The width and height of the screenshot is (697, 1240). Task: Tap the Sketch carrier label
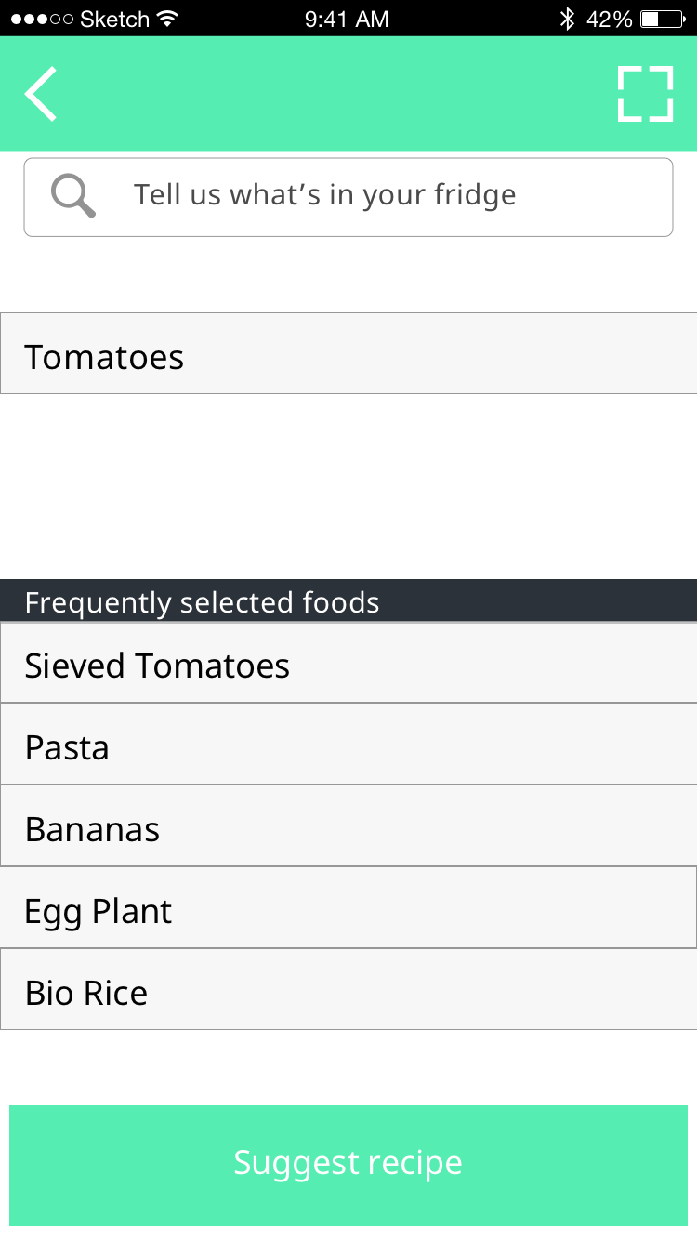pyautogui.click(x=115, y=19)
